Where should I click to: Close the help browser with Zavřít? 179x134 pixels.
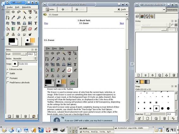coord(121,9)
